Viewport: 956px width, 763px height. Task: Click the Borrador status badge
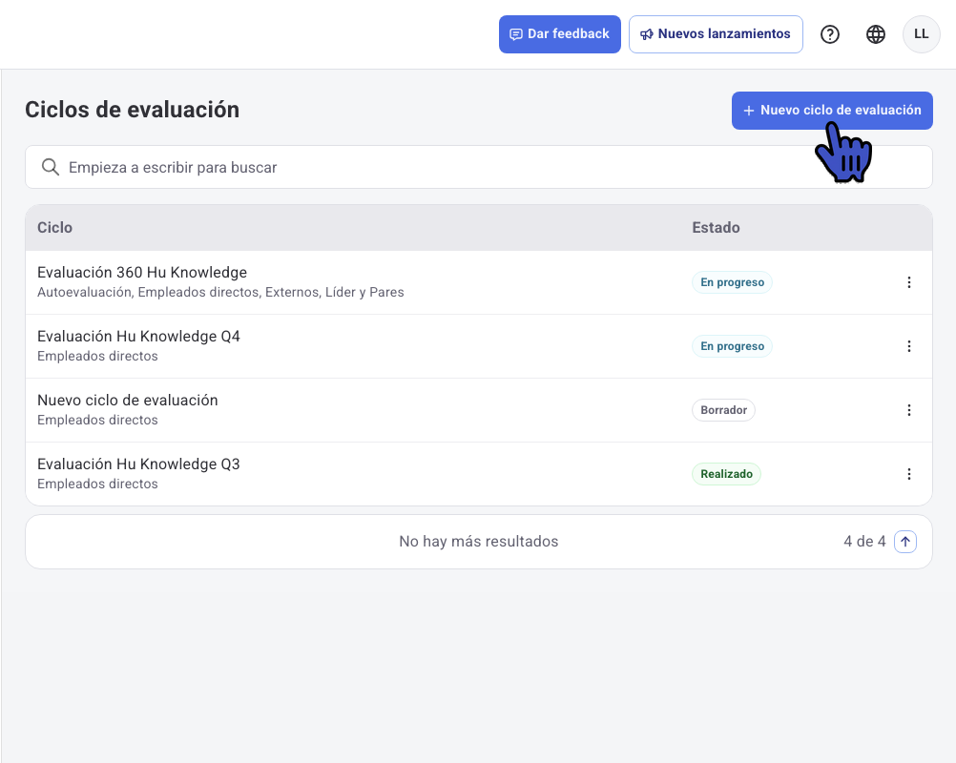tap(724, 410)
